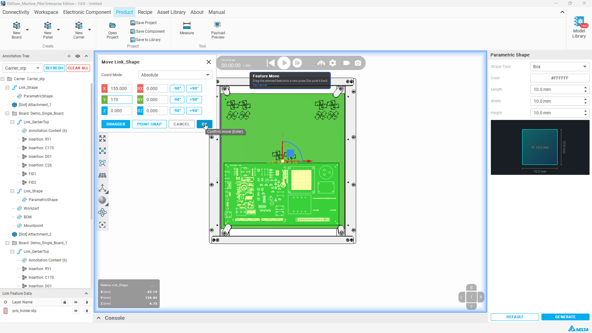Click the DRAGGER button

pyautogui.click(x=116, y=124)
